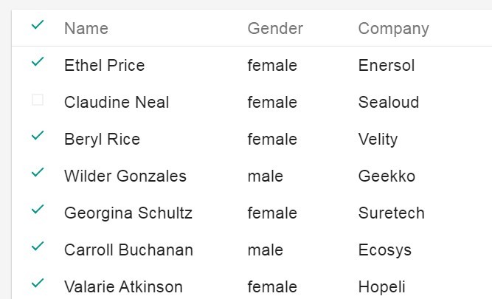Check the Claudine Neal row checkbox
This screenshot has width=492, height=299.
(x=38, y=100)
